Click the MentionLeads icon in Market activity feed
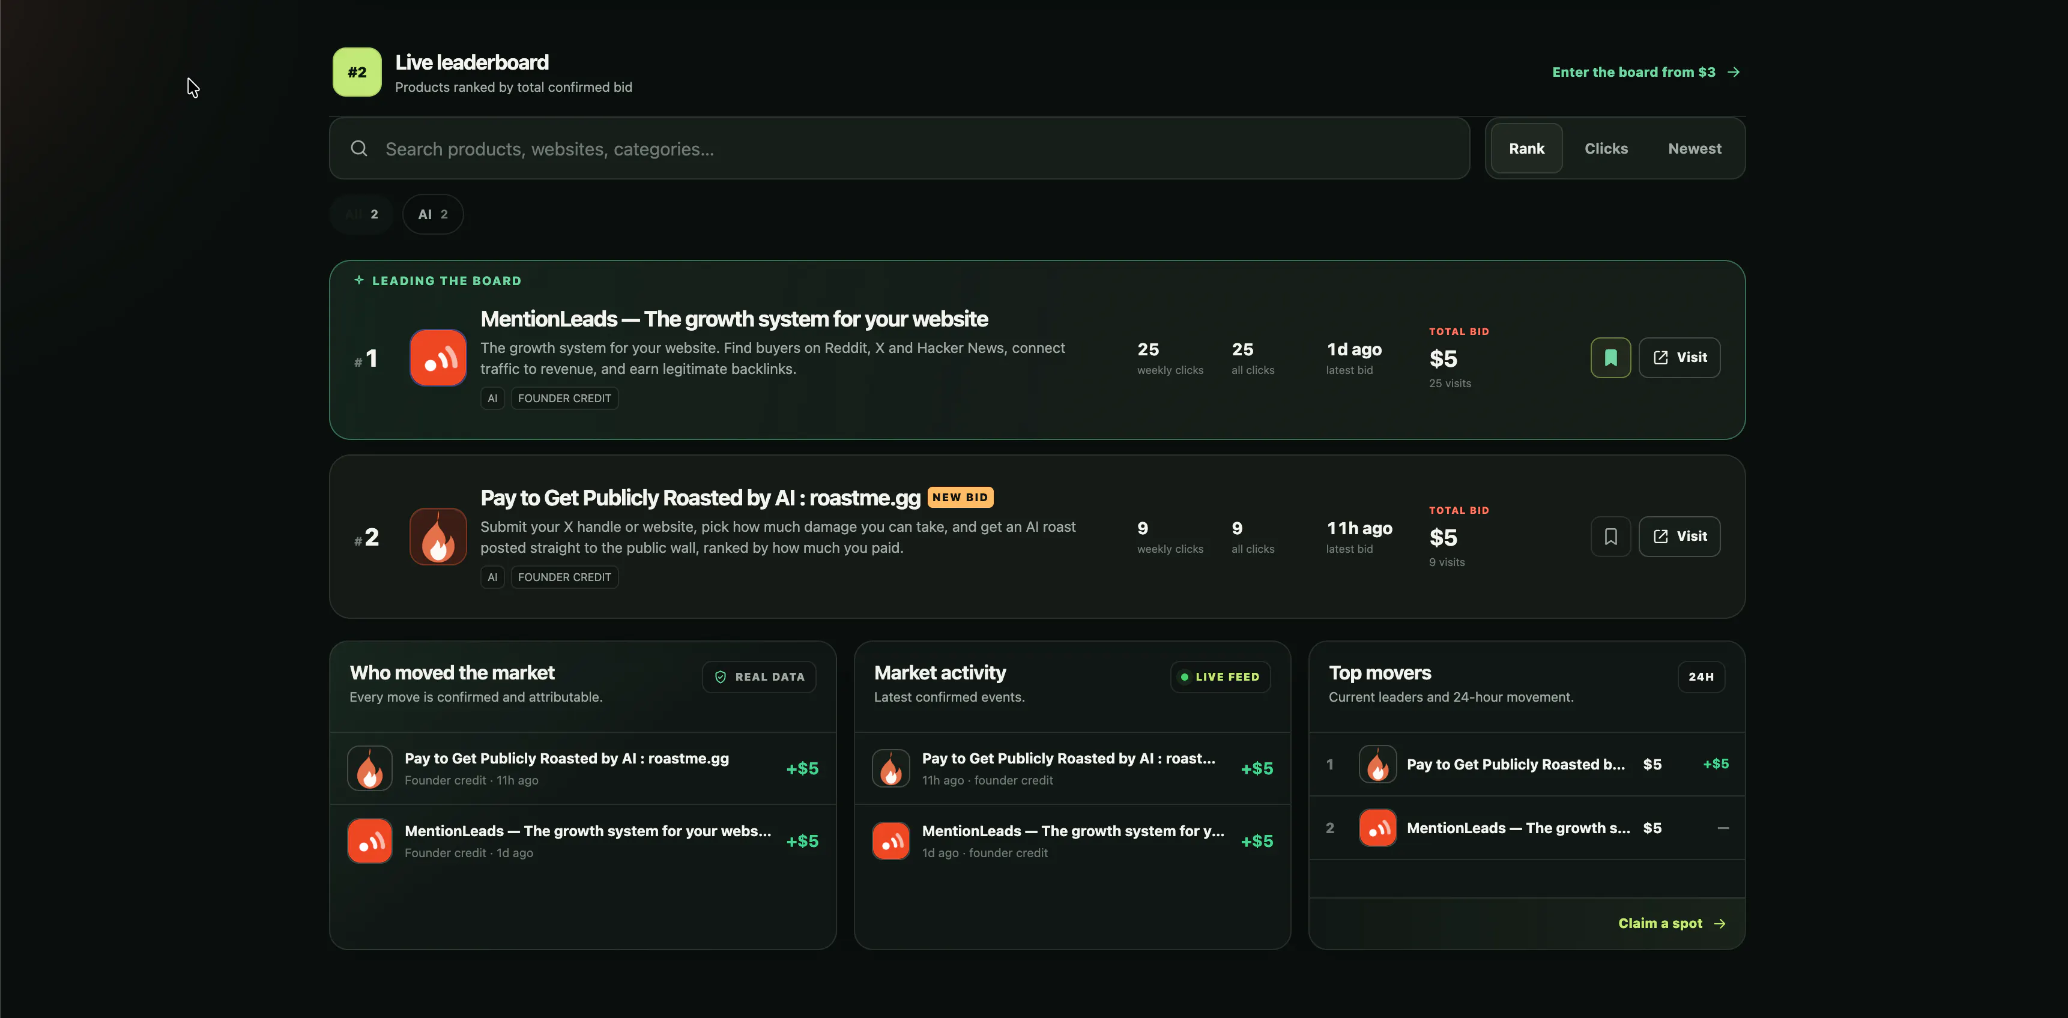Image resolution: width=2068 pixels, height=1018 pixels. click(891, 841)
